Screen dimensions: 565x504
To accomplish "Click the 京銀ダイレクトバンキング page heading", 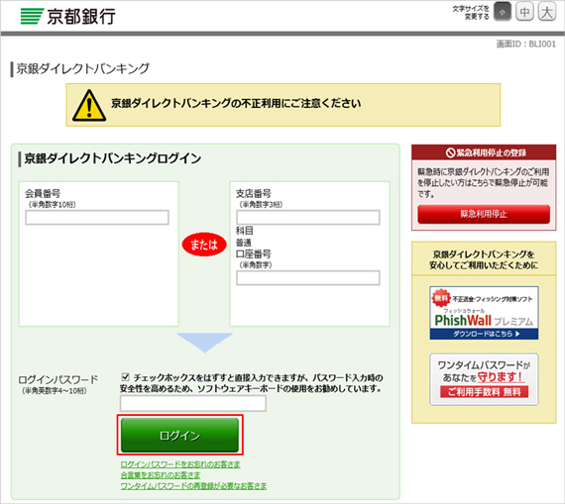I will coord(83,68).
